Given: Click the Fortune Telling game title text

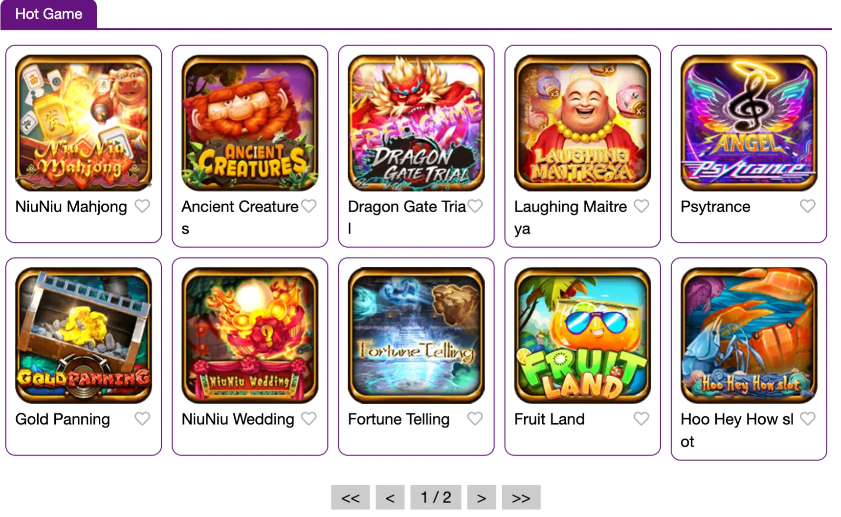Looking at the screenshot, I should click(x=398, y=419).
